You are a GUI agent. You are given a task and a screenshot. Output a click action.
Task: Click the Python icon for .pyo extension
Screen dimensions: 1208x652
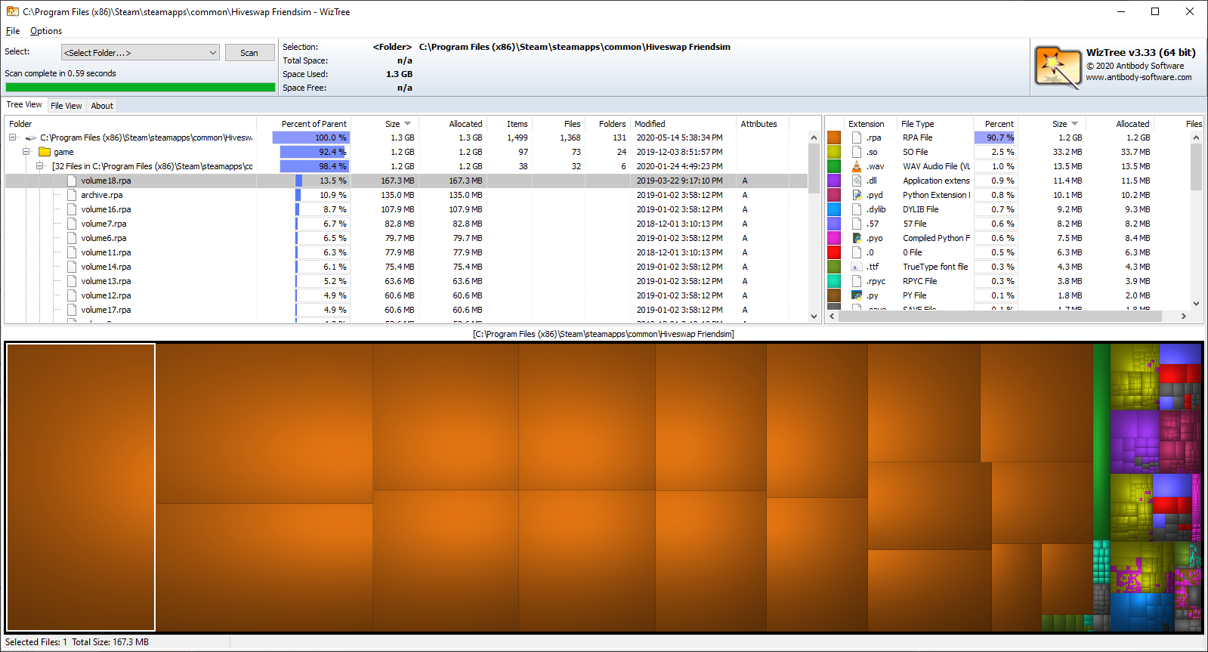tap(857, 238)
